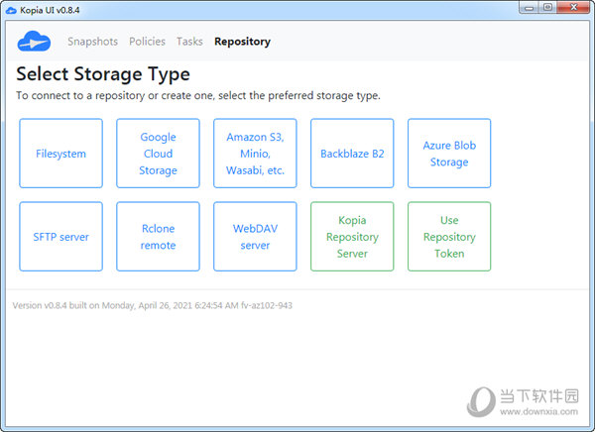Connect to Kopia Repository Server
The height and width of the screenshot is (432, 595).
(x=352, y=236)
